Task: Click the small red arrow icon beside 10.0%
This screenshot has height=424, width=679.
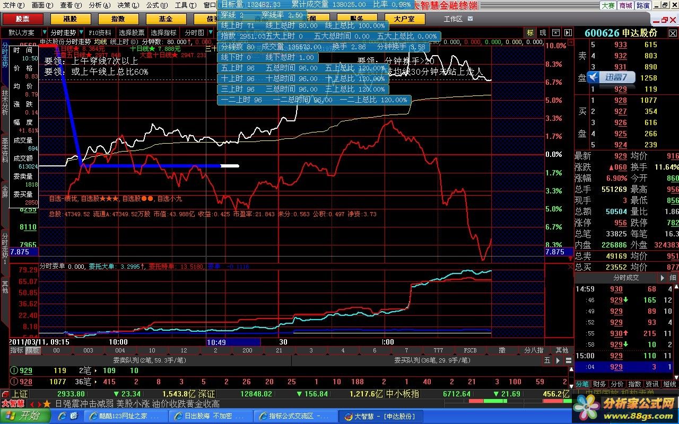Action: 571,43
